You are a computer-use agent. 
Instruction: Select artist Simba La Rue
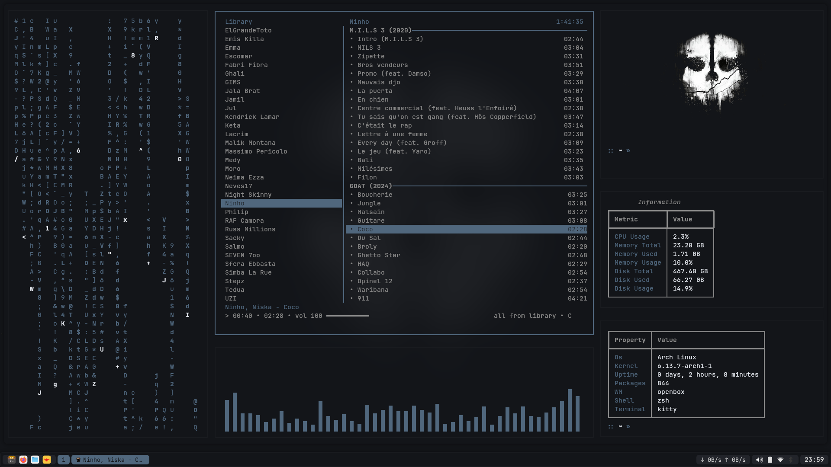tap(248, 272)
